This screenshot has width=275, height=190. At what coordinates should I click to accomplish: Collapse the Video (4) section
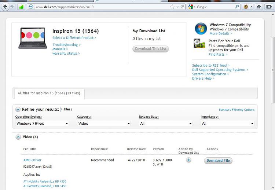click(18, 137)
